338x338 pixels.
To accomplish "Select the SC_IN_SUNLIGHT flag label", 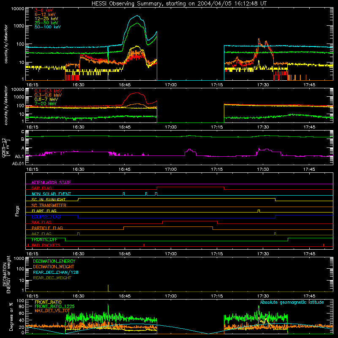I will tap(49, 199).
